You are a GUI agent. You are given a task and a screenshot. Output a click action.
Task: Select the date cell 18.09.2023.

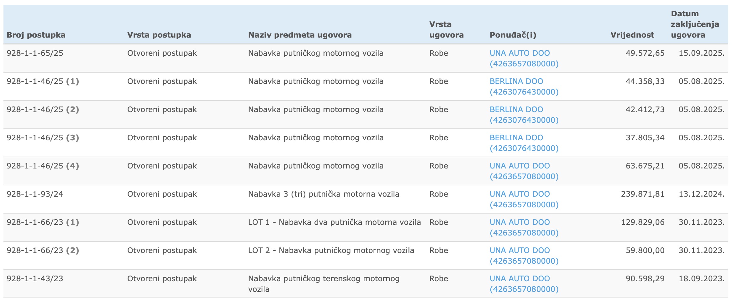[702, 278]
